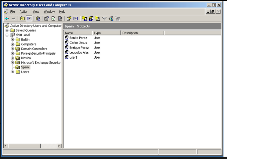The image size is (274, 159).
Task: Expand the Computers container
Action: click(x=12, y=44)
